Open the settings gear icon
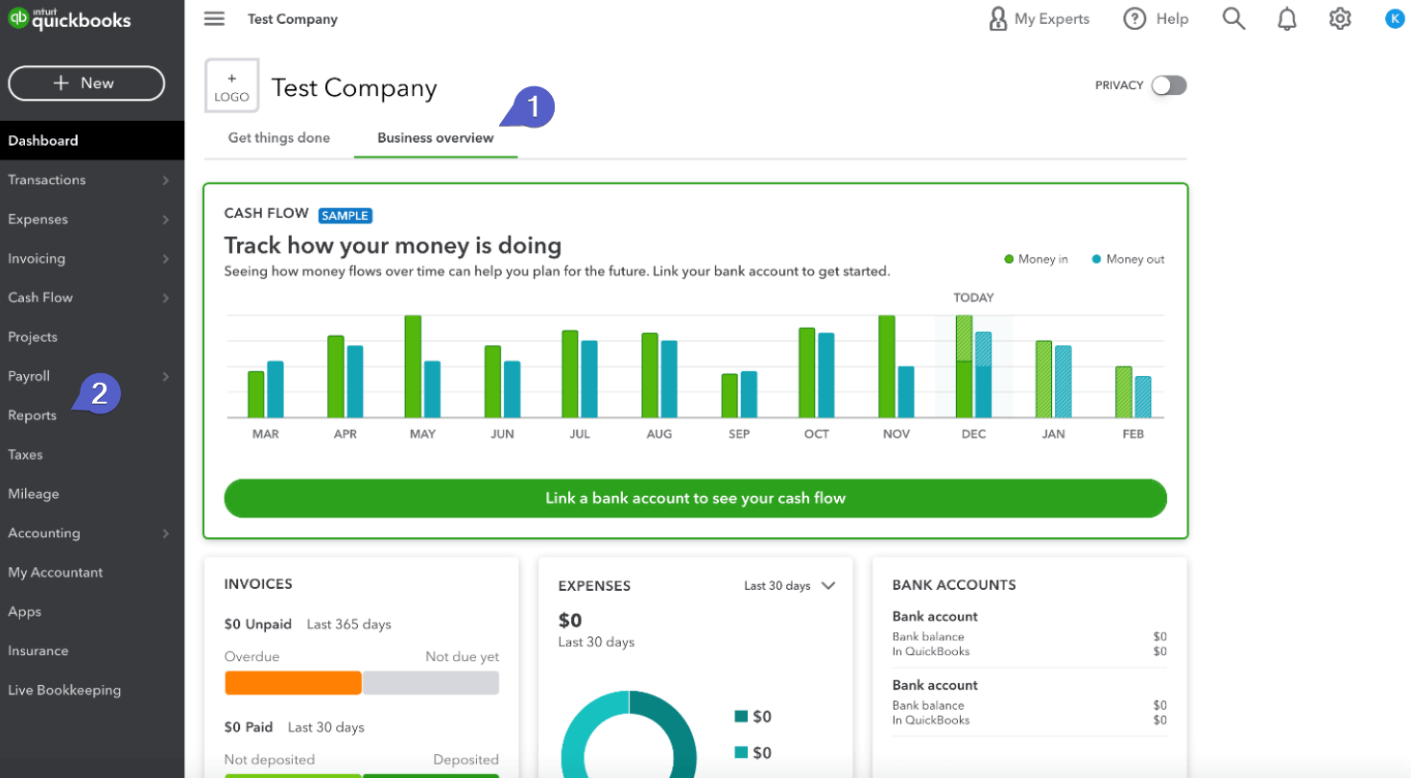The width and height of the screenshot is (1411, 778). (1340, 19)
